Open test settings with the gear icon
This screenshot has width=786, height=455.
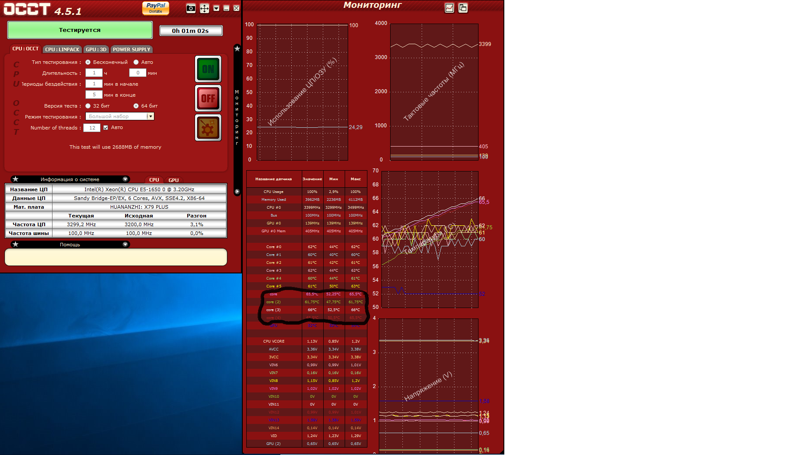pyautogui.click(x=208, y=128)
